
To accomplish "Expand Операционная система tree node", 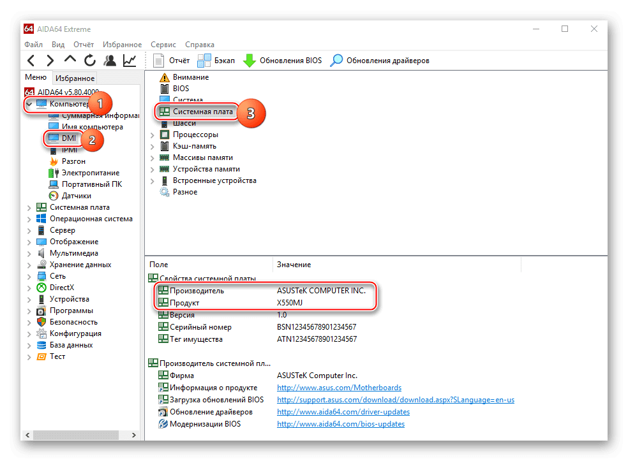I will [29, 219].
